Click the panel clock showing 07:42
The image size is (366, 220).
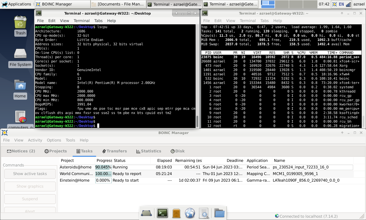pyautogui.click(x=324, y=4)
